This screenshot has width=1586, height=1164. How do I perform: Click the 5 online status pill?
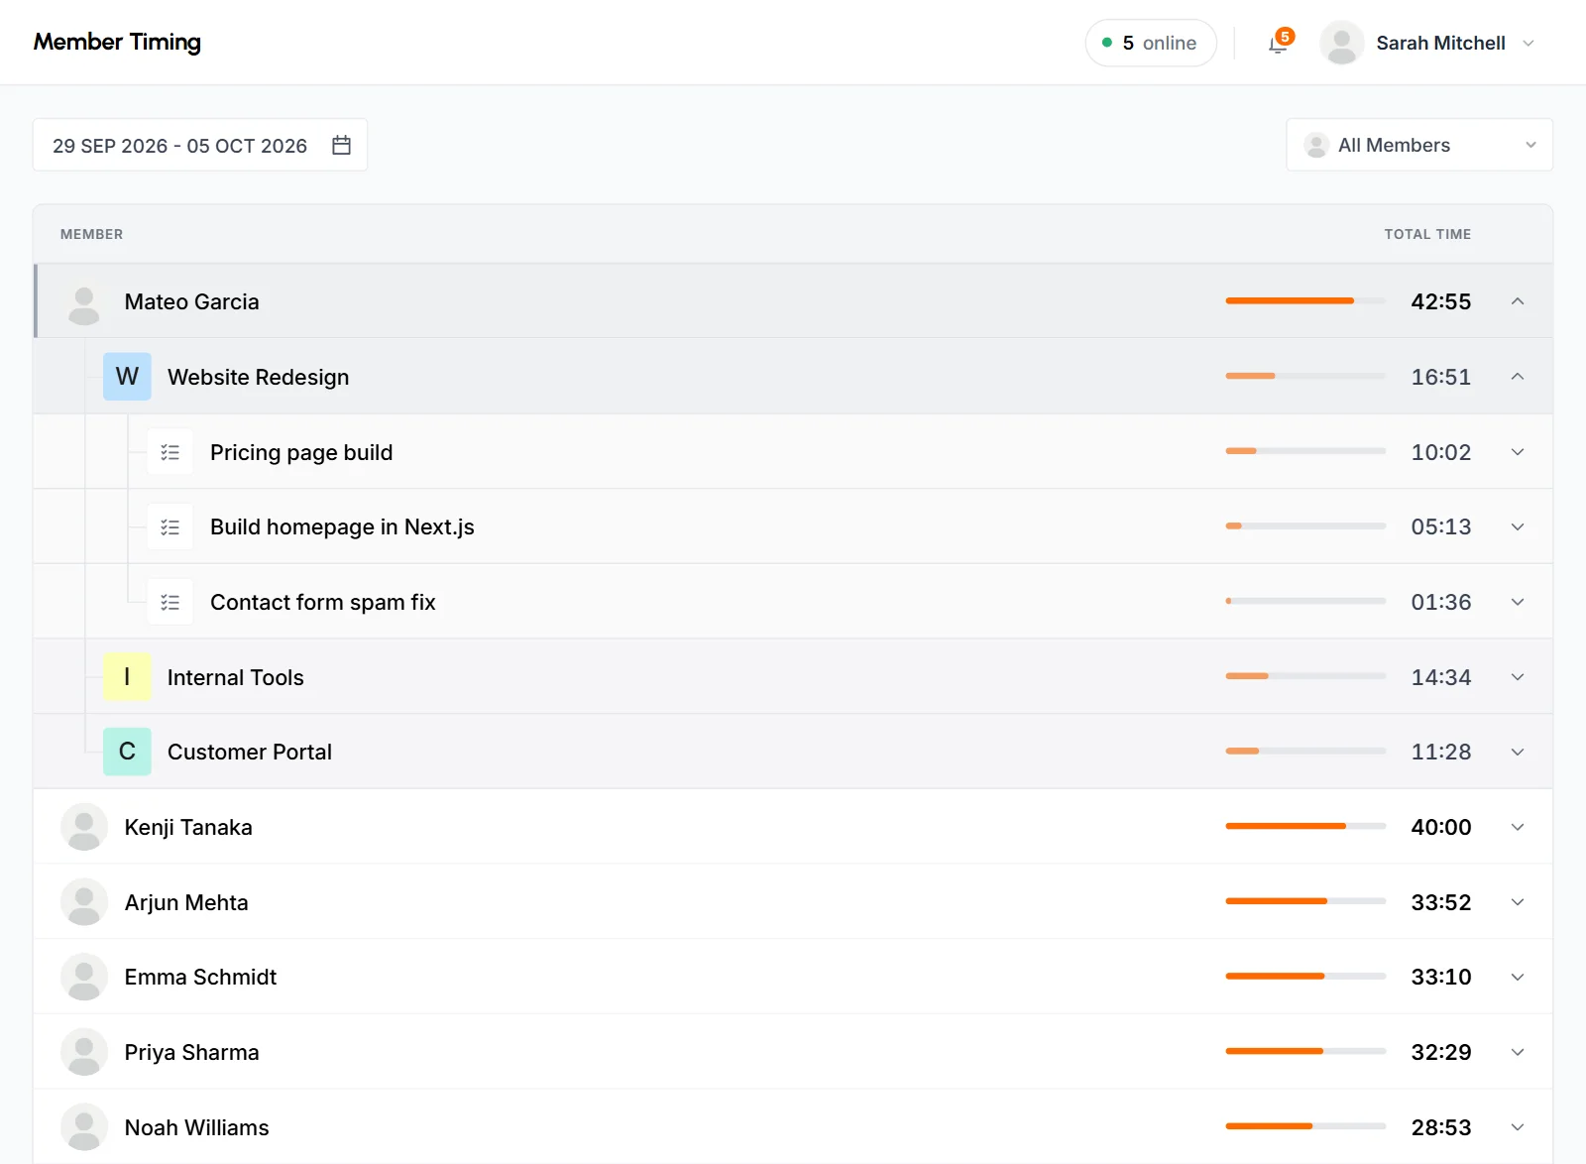tap(1151, 43)
